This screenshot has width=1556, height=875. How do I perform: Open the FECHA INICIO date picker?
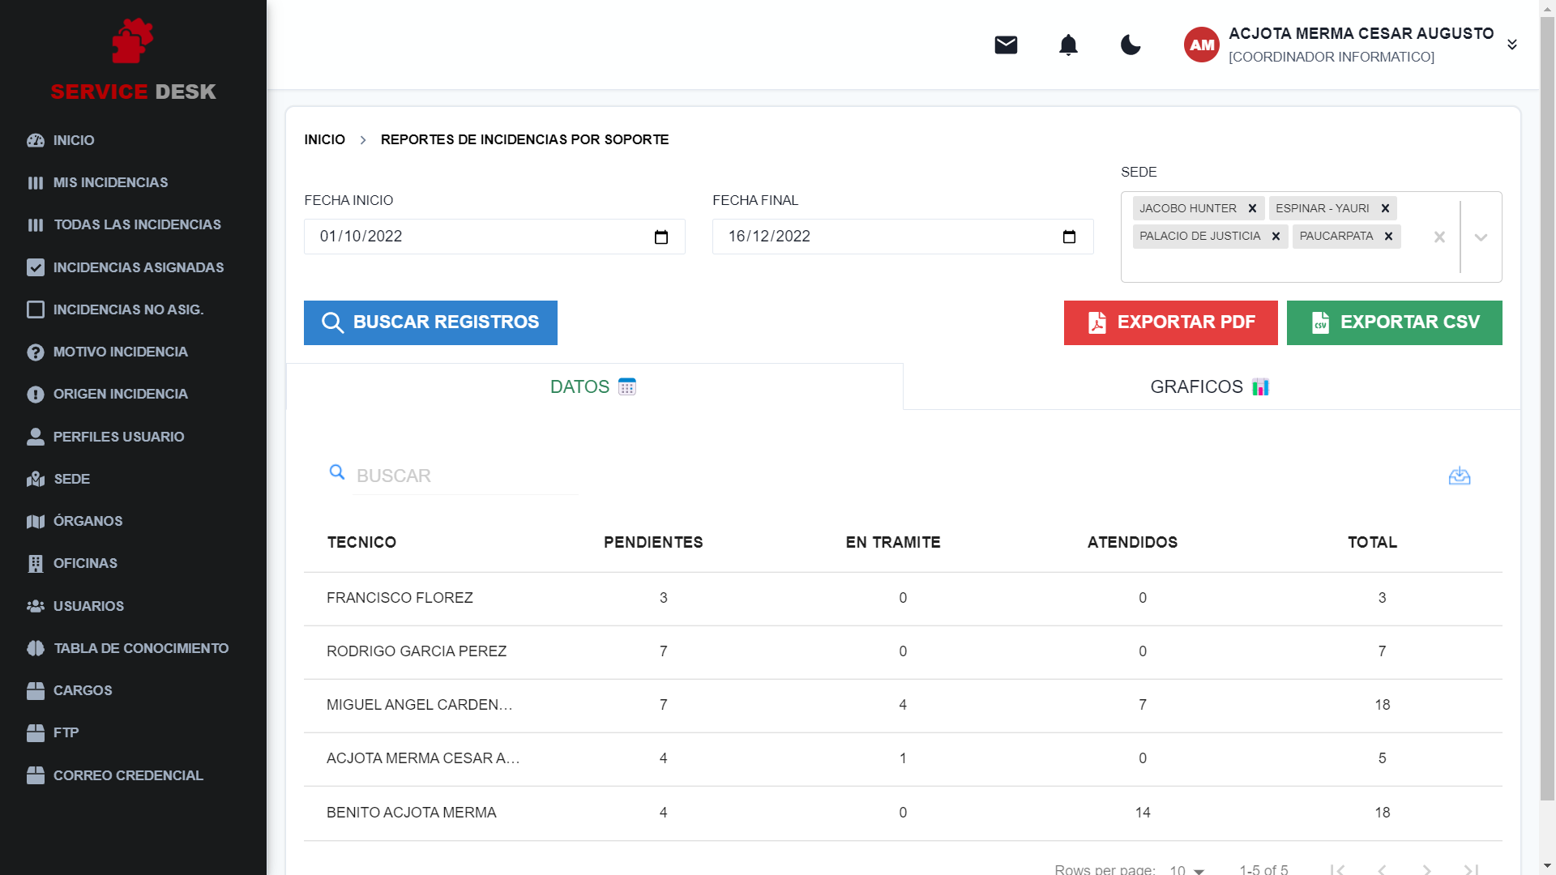coord(661,237)
